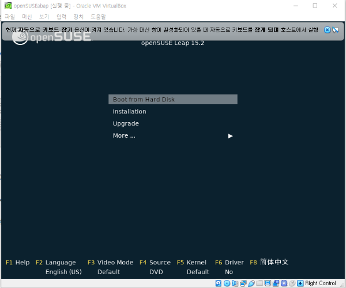
Task: Select the Installation boot option
Action: 130,112
